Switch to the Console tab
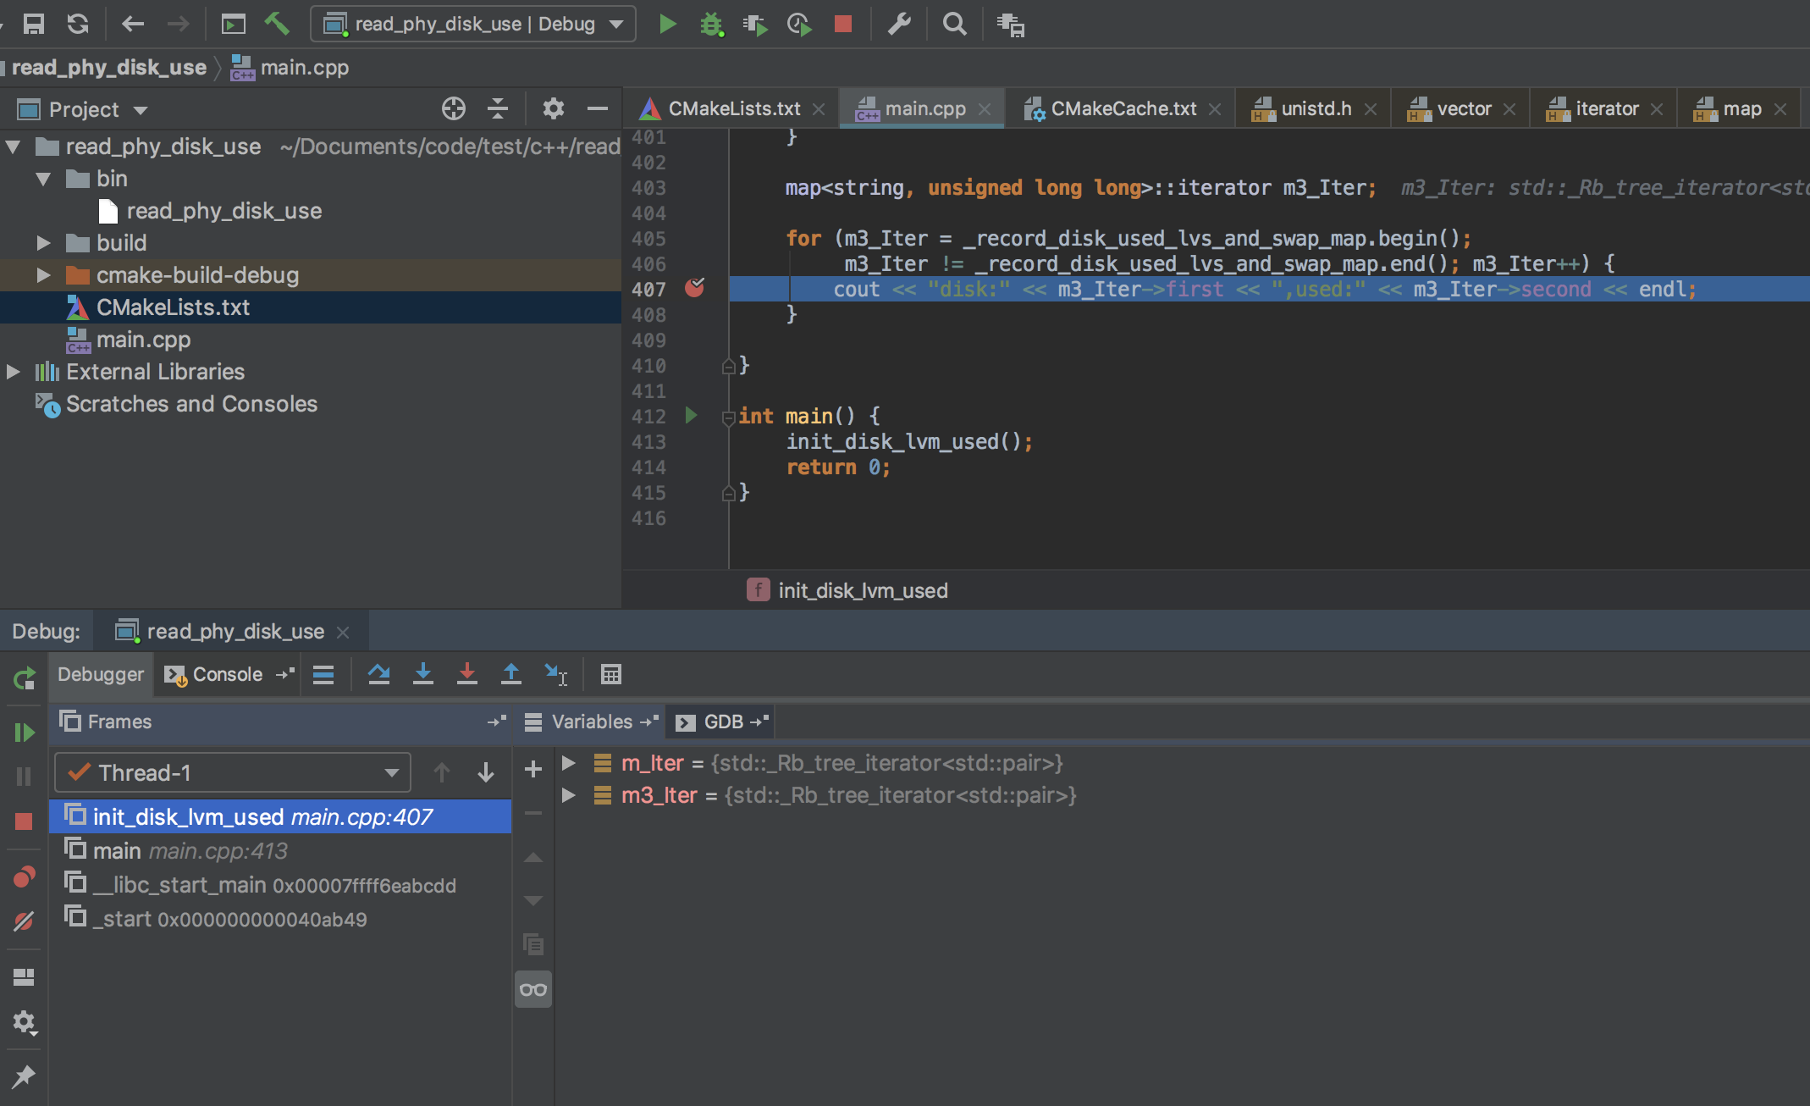1810x1106 pixels. (226, 674)
